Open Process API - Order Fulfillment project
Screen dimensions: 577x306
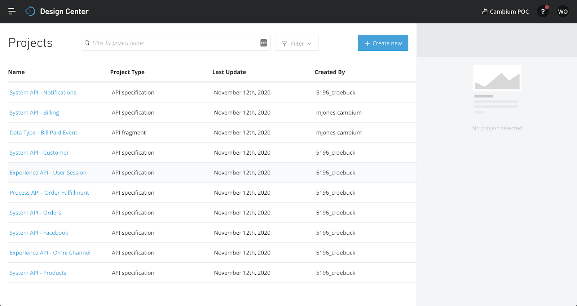[49, 193]
